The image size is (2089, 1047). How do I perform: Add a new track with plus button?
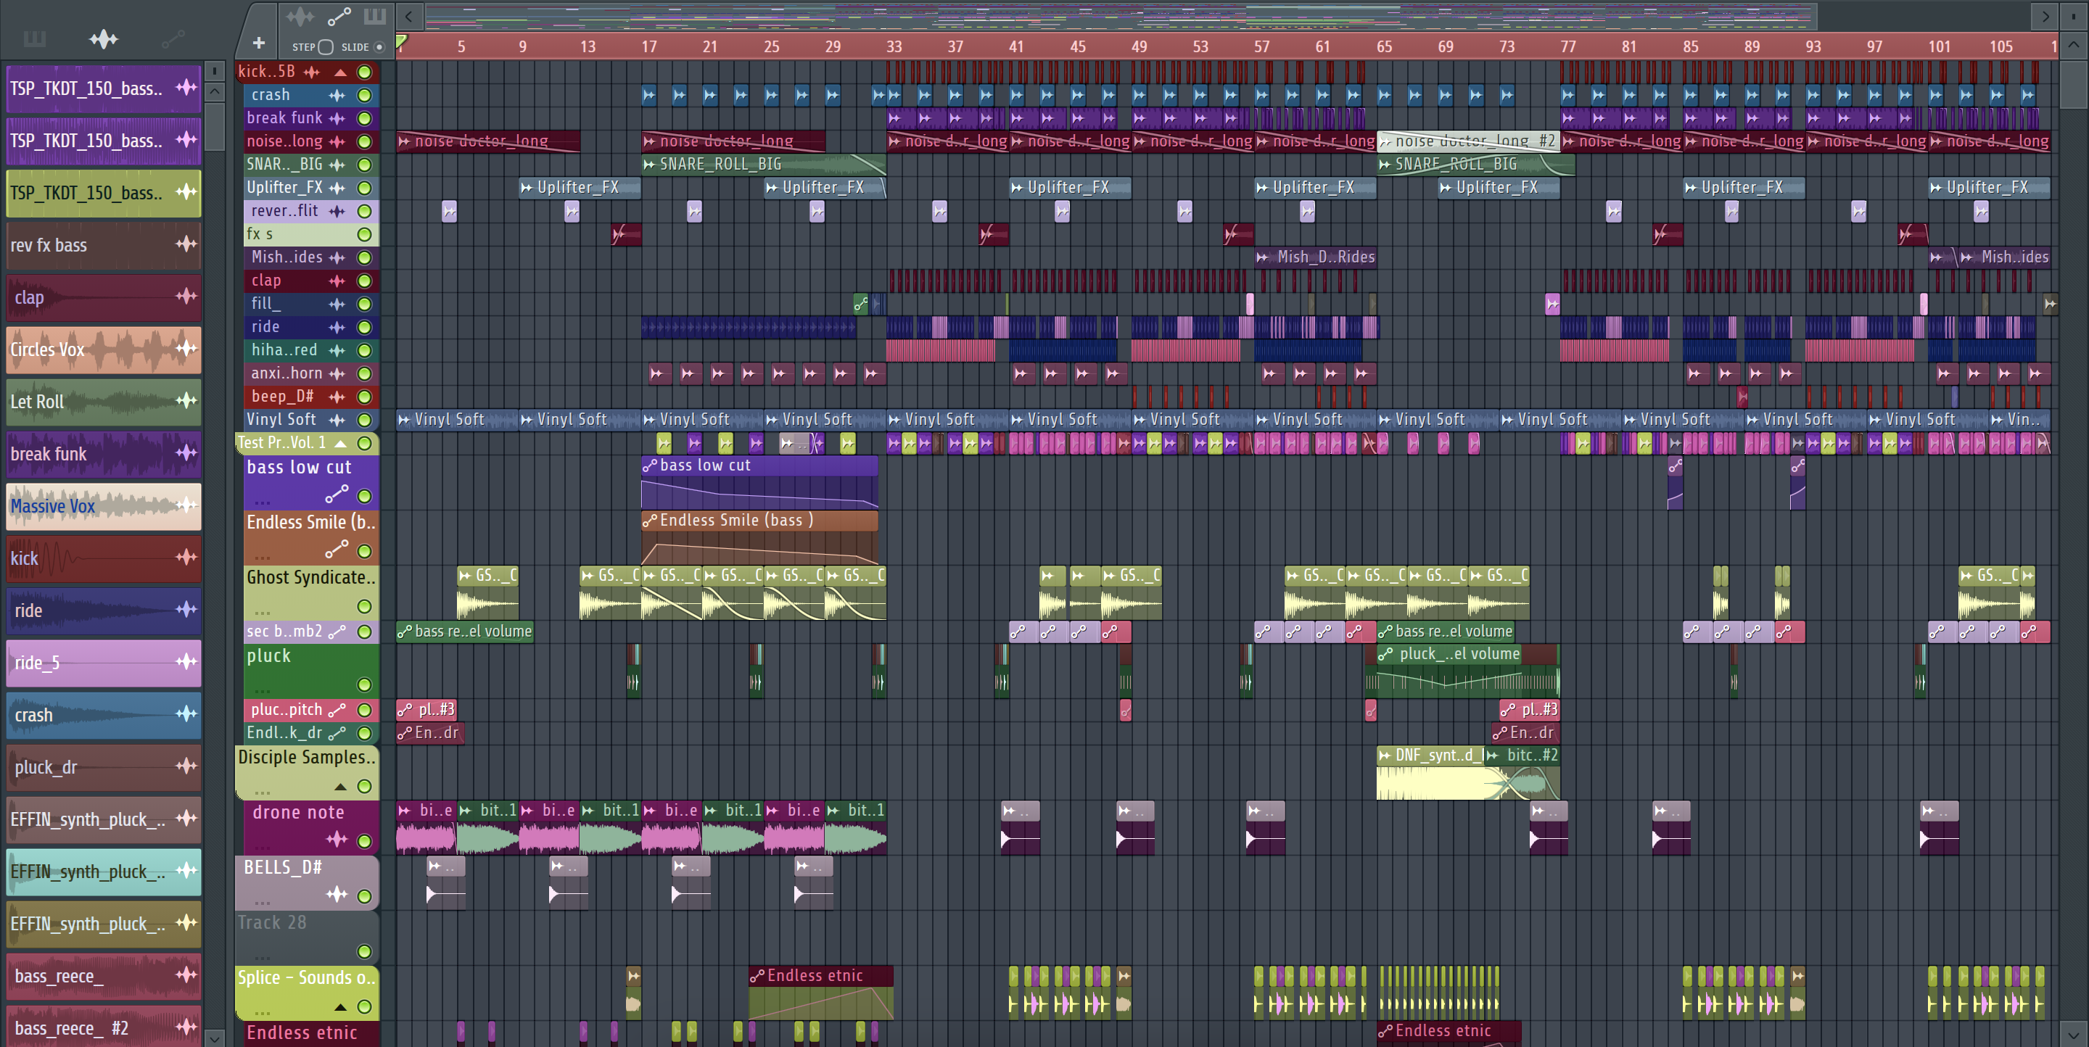pyautogui.click(x=259, y=42)
